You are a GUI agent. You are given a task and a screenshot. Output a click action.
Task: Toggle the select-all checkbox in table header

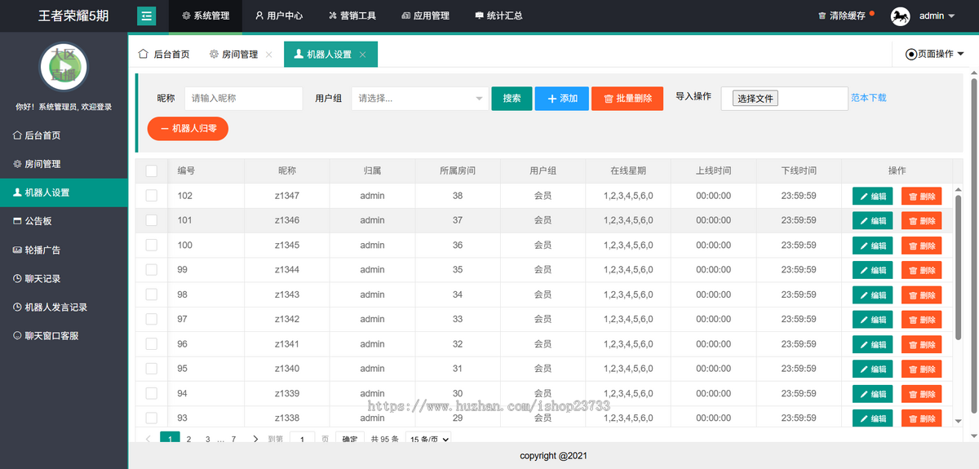[152, 171]
